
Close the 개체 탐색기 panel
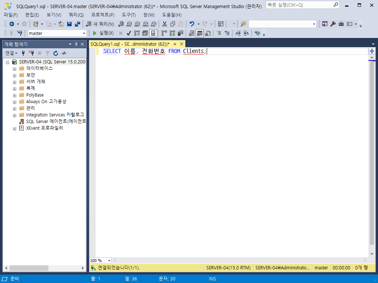pos(82,44)
